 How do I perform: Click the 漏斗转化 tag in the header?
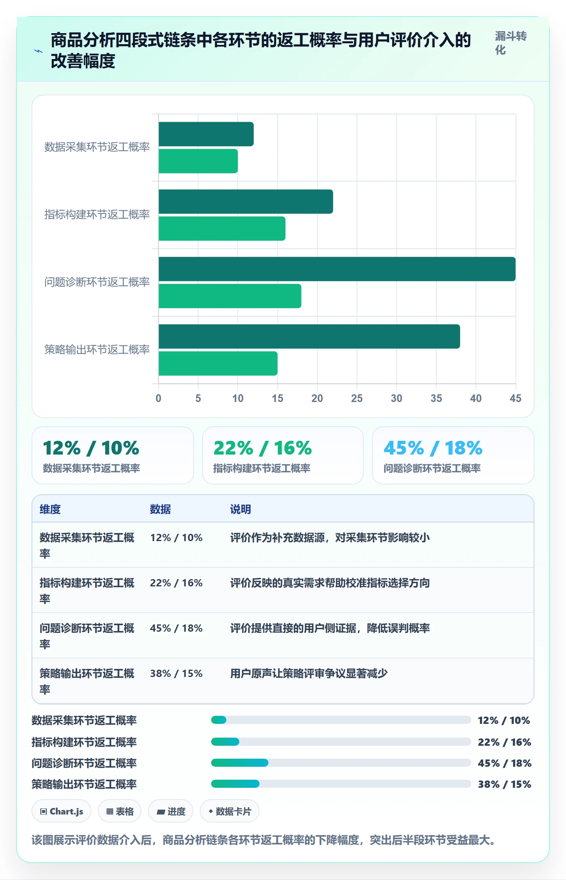[511, 43]
